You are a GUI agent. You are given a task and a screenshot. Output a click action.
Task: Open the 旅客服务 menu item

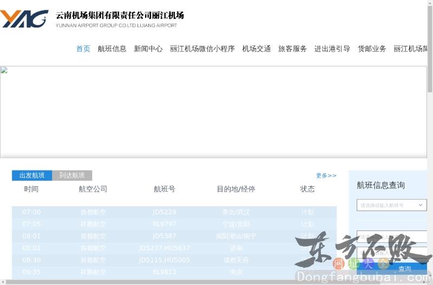pyautogui.click(x=292, y=49)
